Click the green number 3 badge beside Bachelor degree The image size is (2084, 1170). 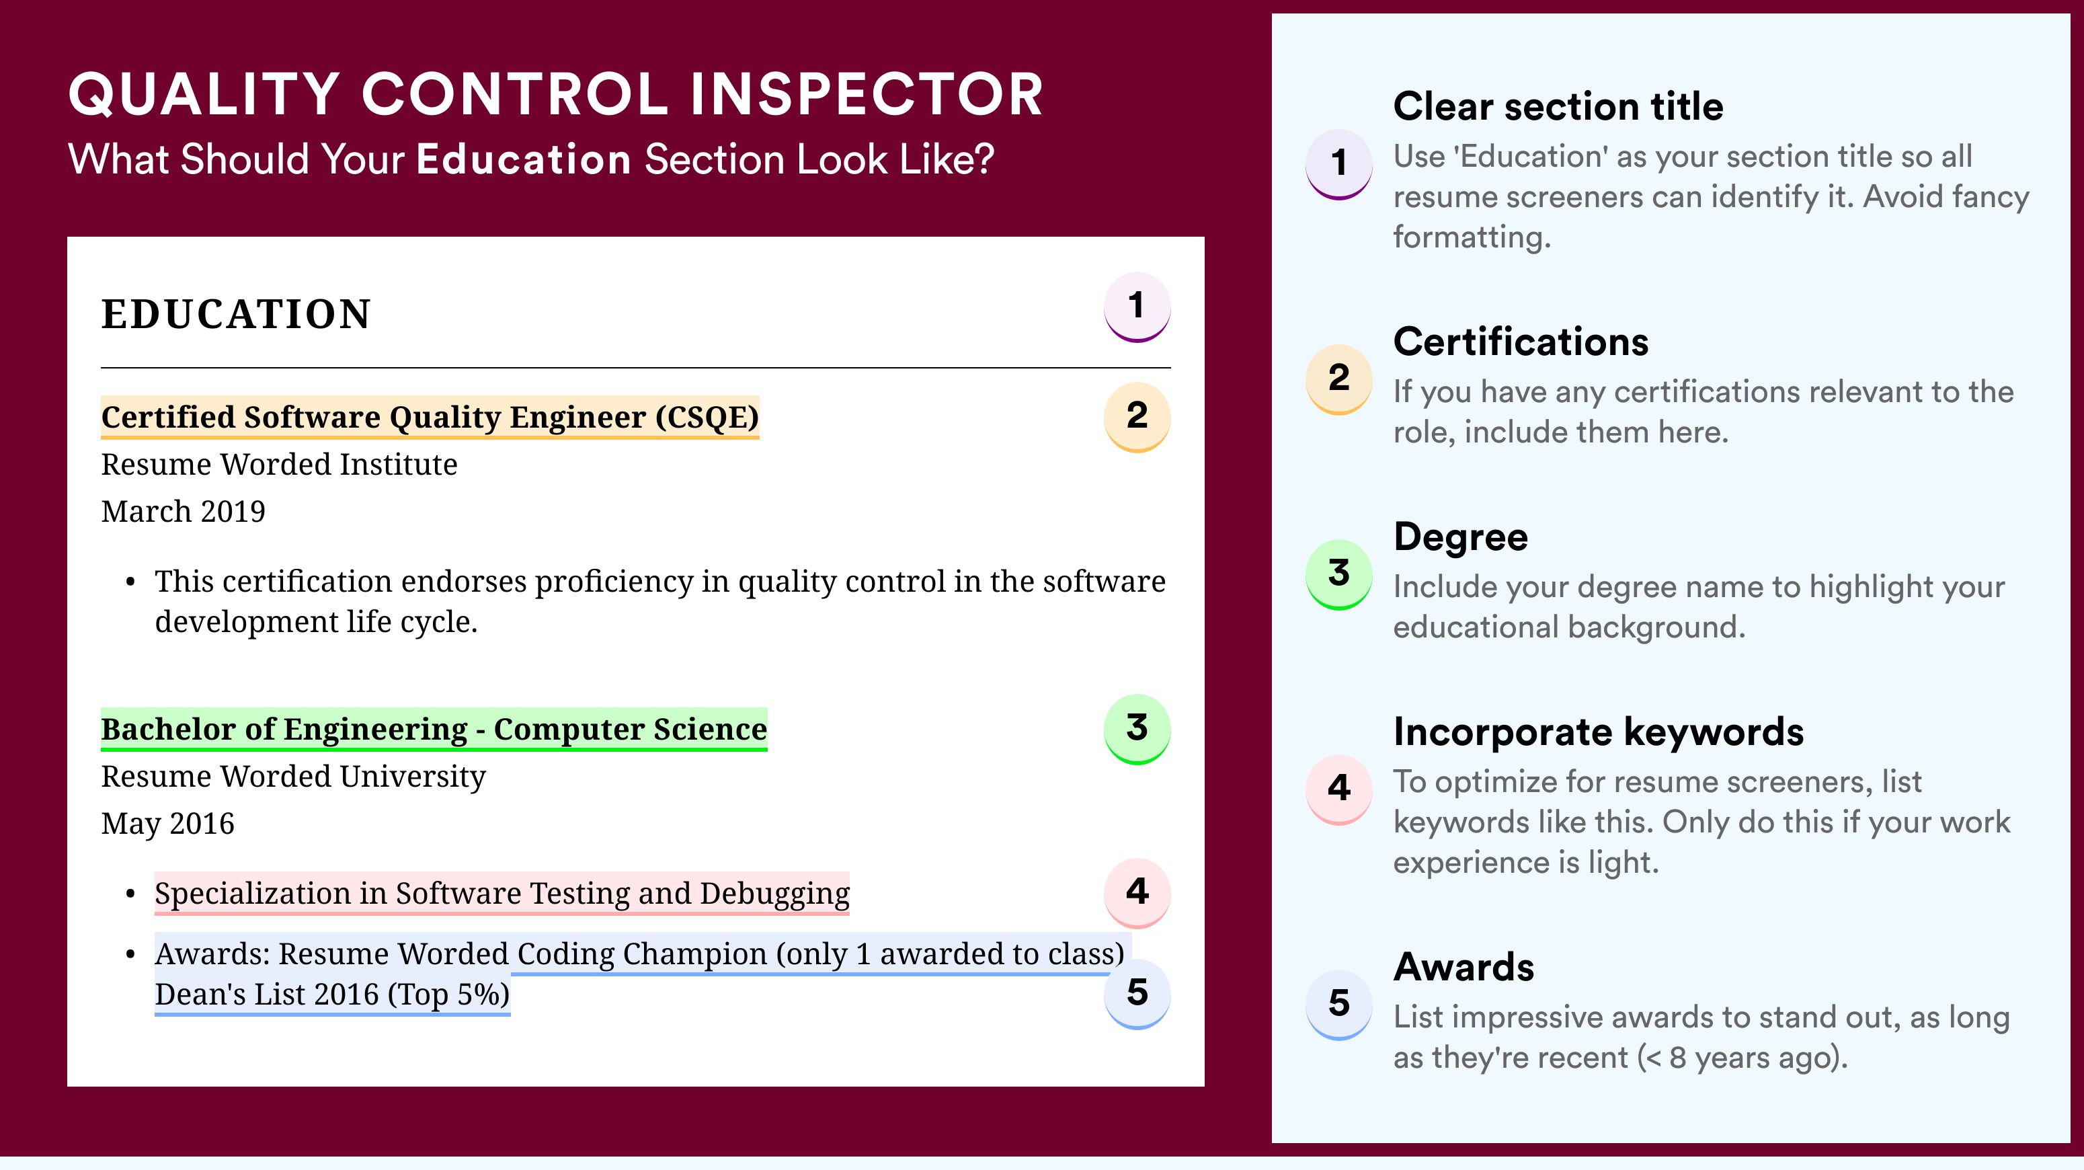click(1137, 728)
